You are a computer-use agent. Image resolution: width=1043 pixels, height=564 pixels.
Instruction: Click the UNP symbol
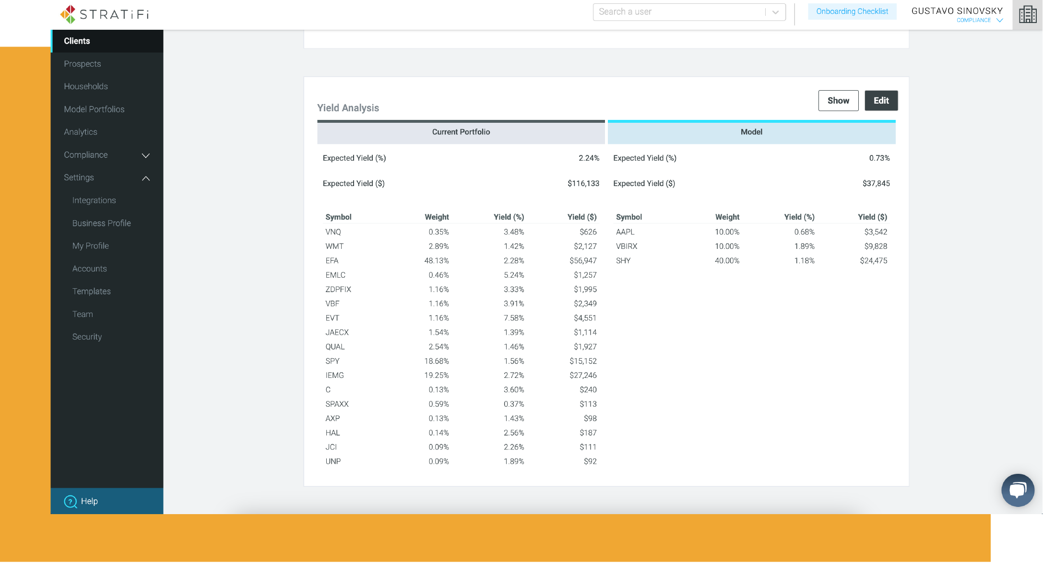pyautogui.click(x=333, y=461)
